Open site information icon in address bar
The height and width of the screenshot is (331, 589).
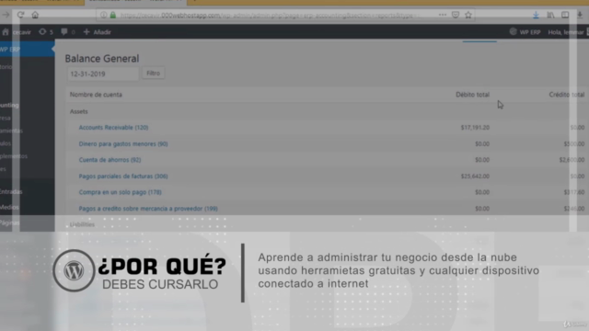pos(103,15)
